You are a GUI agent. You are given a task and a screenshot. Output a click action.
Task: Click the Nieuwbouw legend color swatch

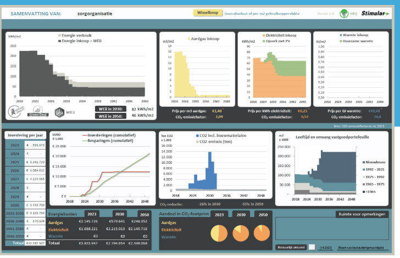click(360, 162)
